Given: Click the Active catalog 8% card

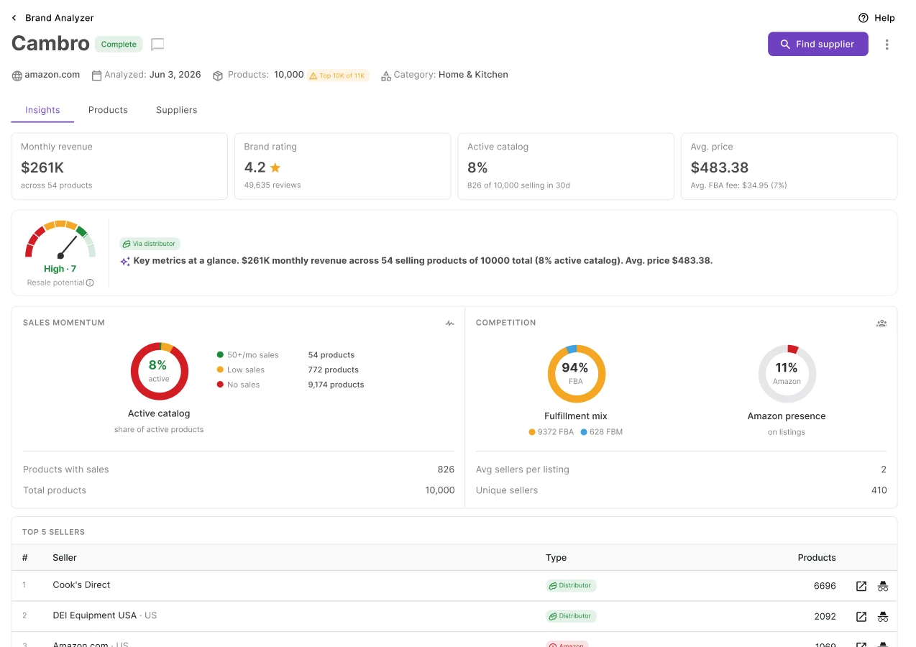Looking at the screenshot, I should coord(566,166).
